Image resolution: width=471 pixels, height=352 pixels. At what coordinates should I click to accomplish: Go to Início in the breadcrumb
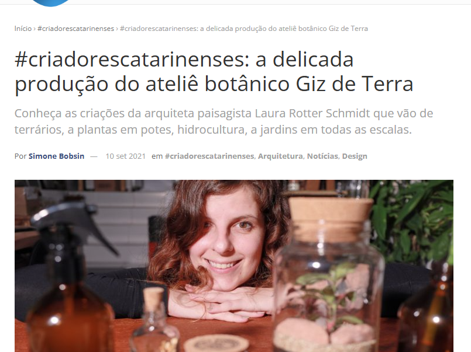point(23,29)
